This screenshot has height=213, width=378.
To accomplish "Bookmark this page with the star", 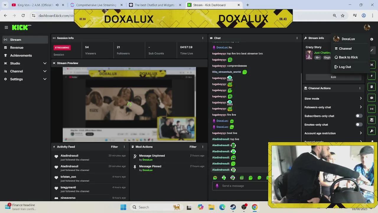I will 343,16.
